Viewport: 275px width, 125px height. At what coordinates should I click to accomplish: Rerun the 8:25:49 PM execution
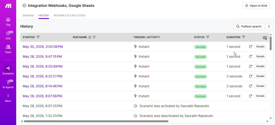coord(251,66)
